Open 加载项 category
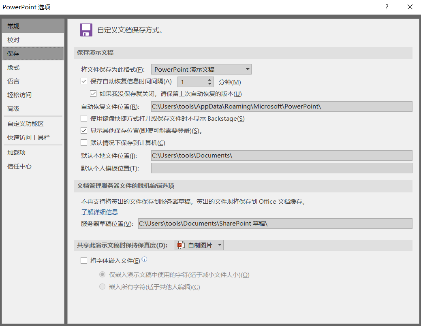This screenshot has height=326, width=421. [33, 153]
